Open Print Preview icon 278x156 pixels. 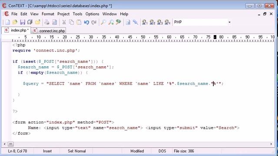pyautogui.click(x=55, y=22)
